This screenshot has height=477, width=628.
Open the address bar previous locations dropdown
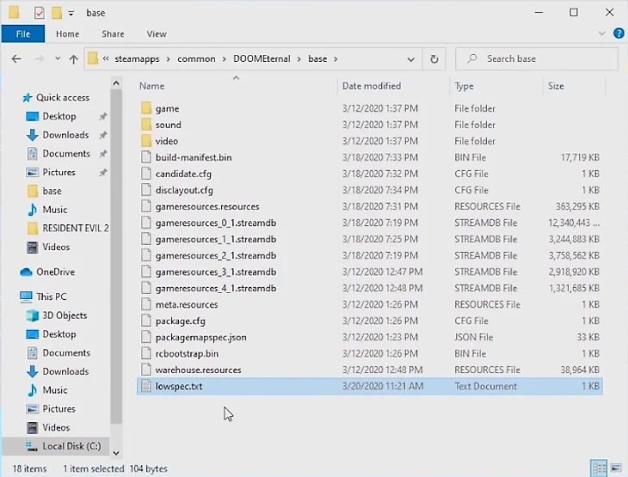coord(412,59)
